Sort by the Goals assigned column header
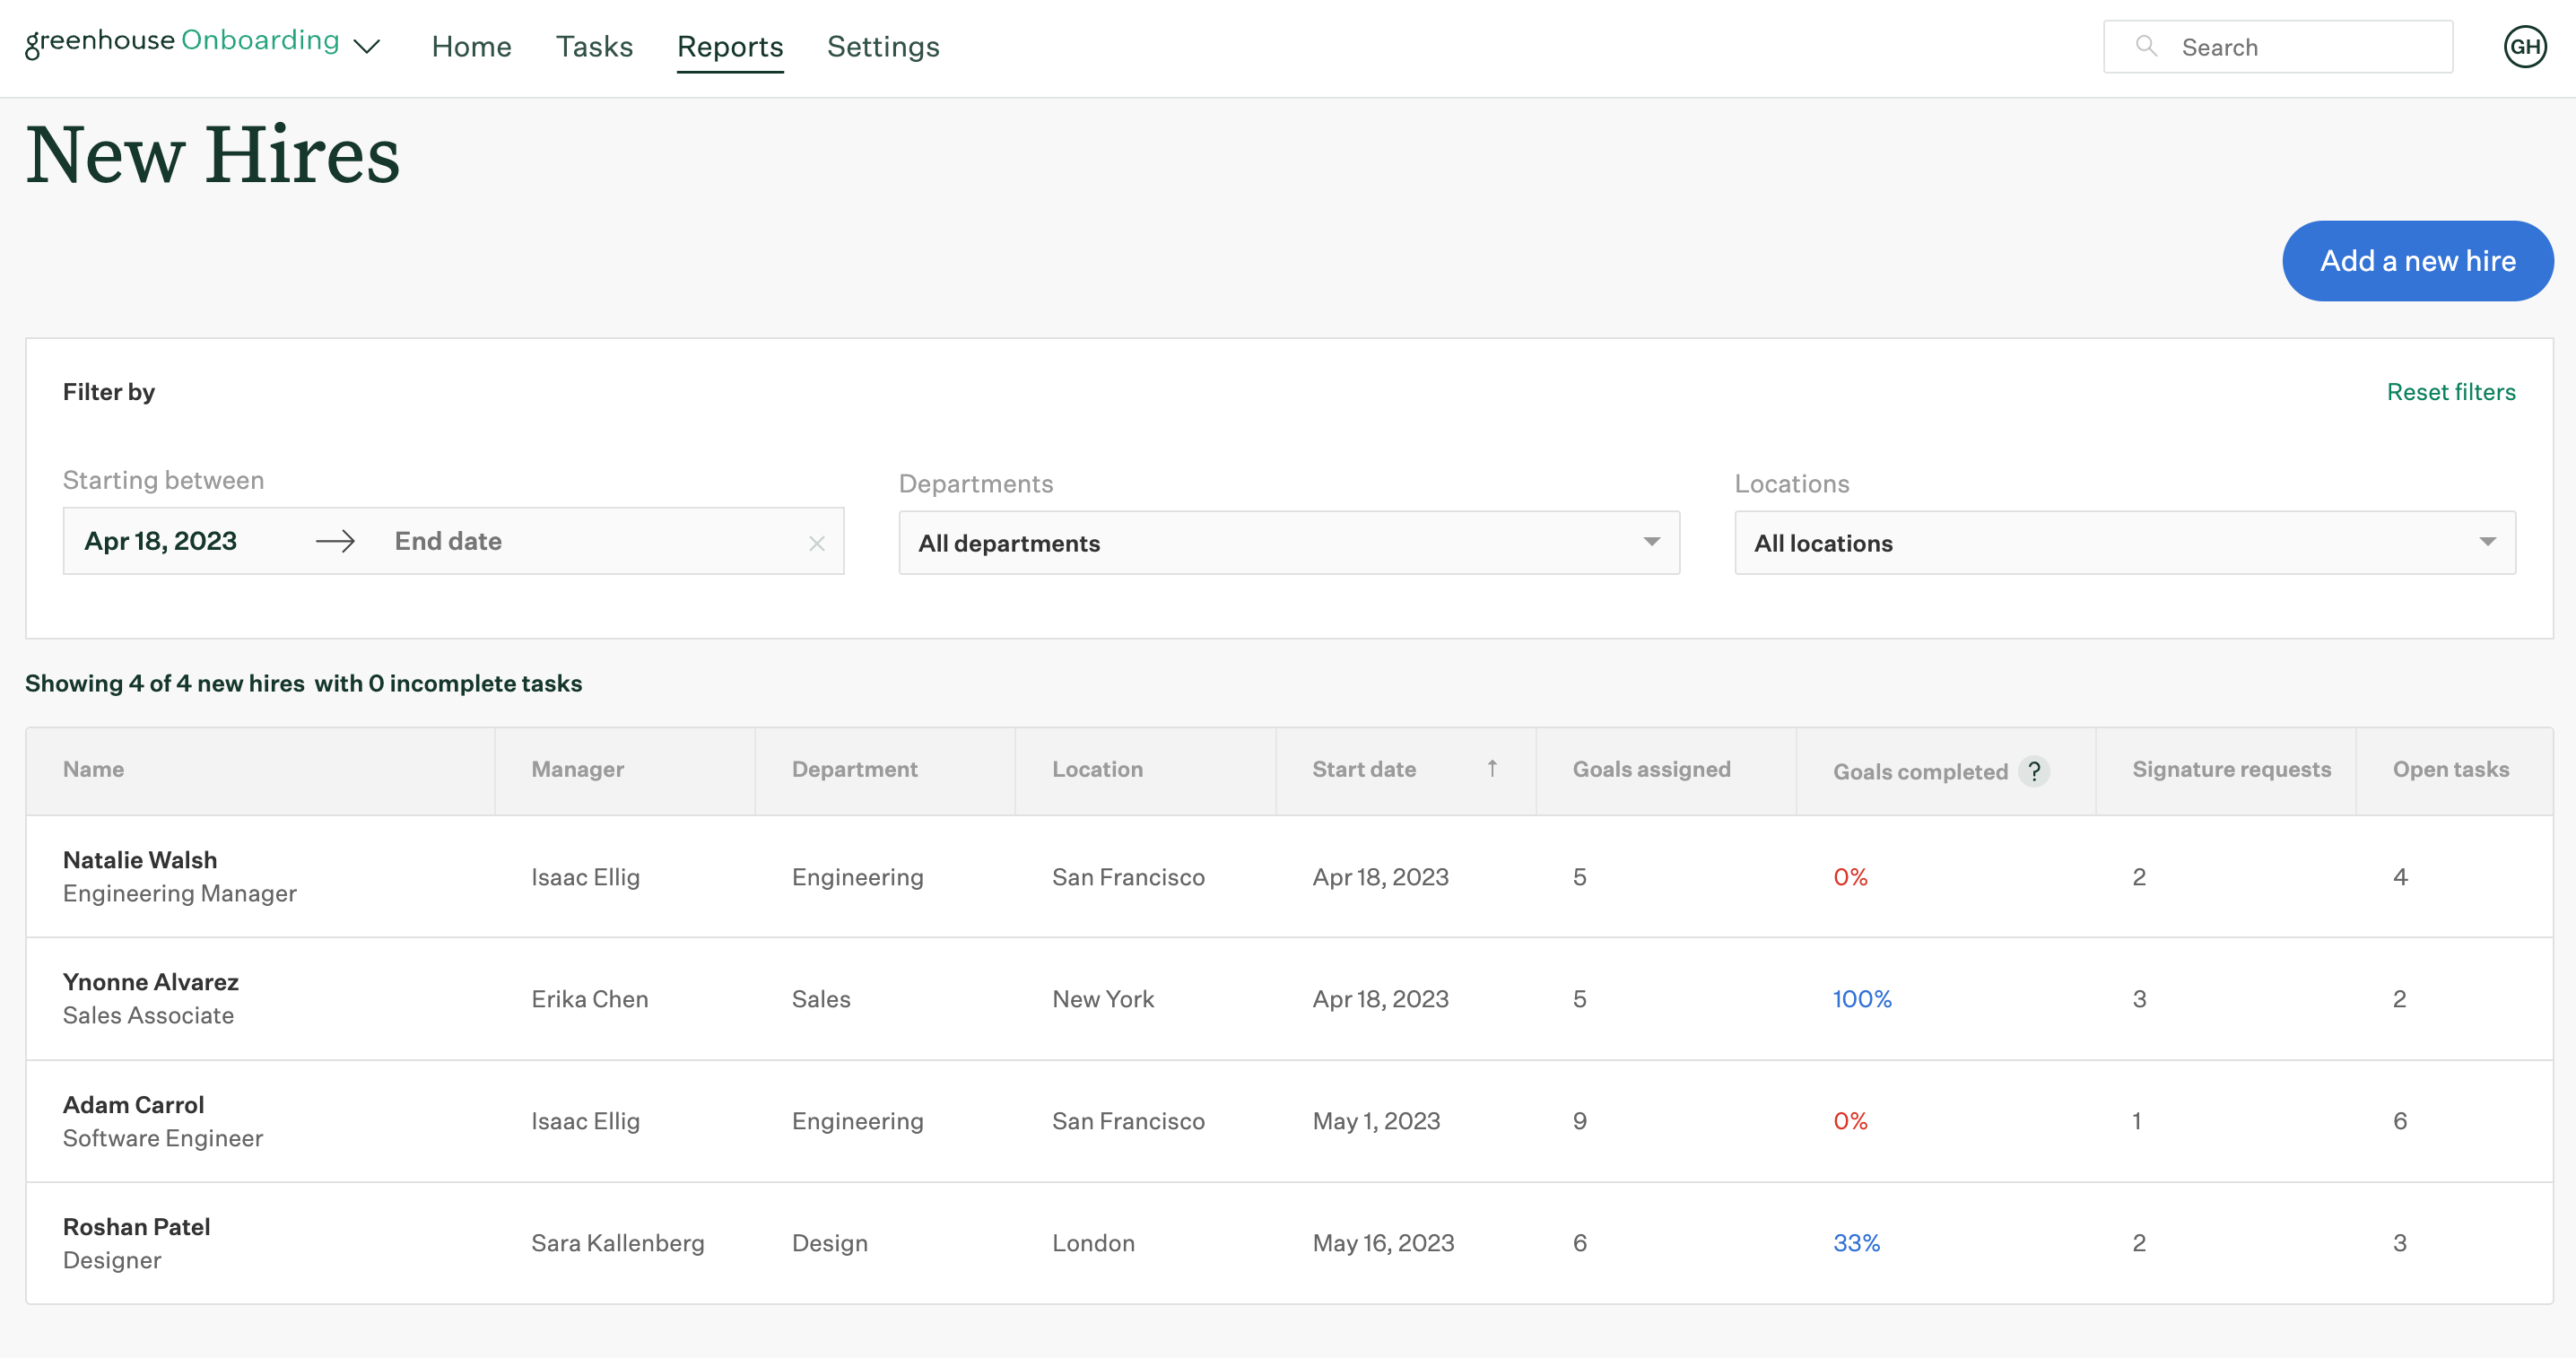2576x1358 pixels. (x=1651, y=769)
